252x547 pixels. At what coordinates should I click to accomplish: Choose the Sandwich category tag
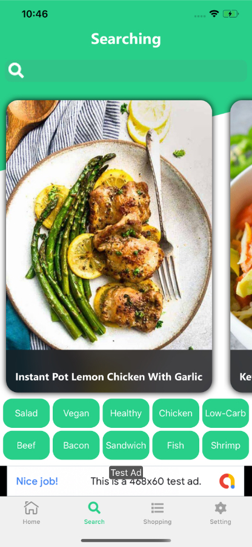click(126, 445)
